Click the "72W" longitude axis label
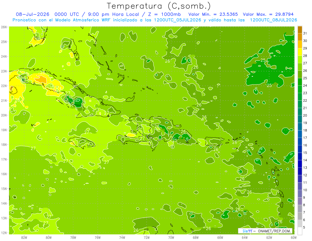 (x=147, y=237)
